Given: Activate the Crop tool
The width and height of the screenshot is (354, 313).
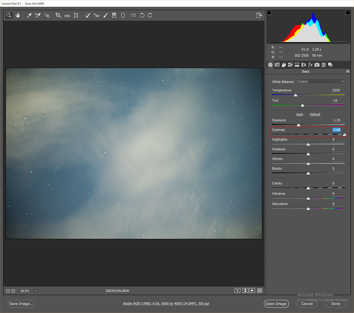Looking at the screenshot, I should [x=58, y=15].
